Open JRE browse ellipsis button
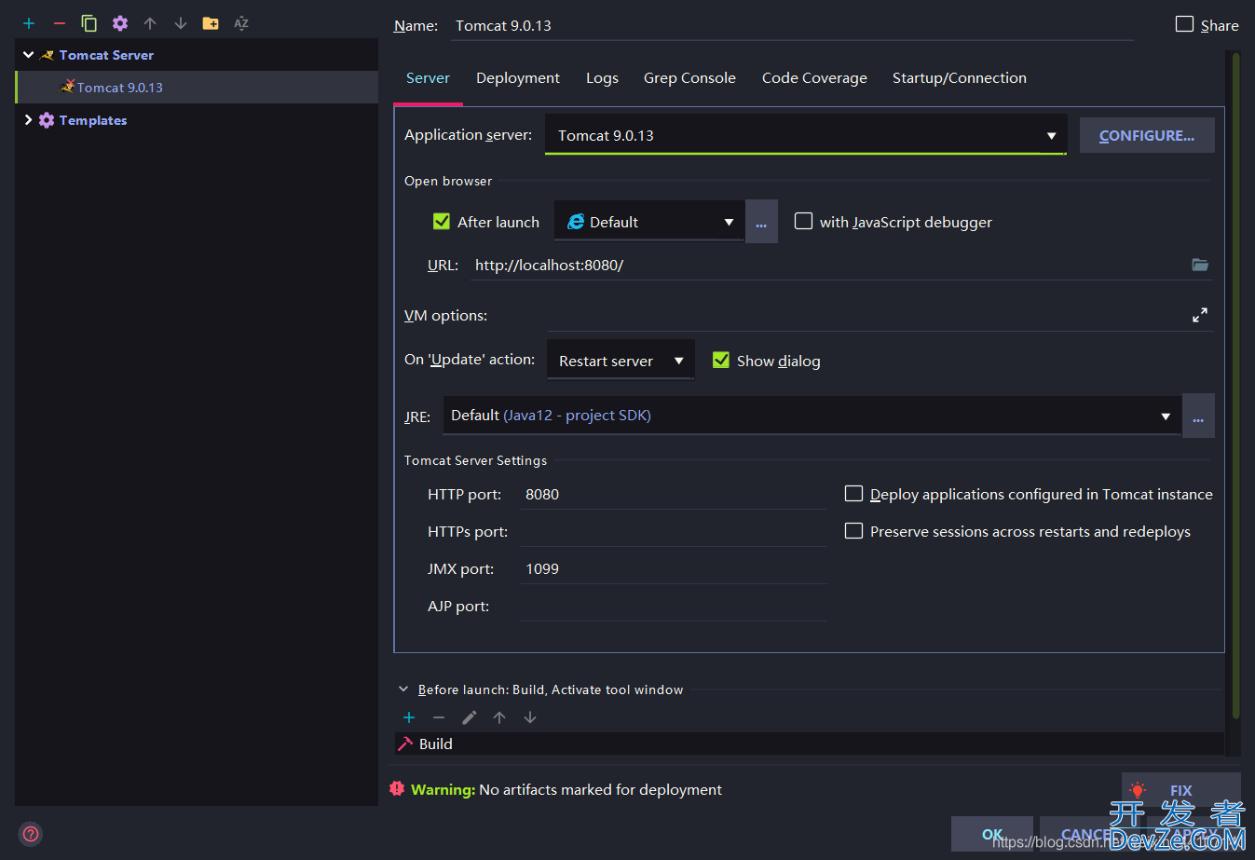The height and width of the screenshot is (860, 1255). (x=1198, y=416)
